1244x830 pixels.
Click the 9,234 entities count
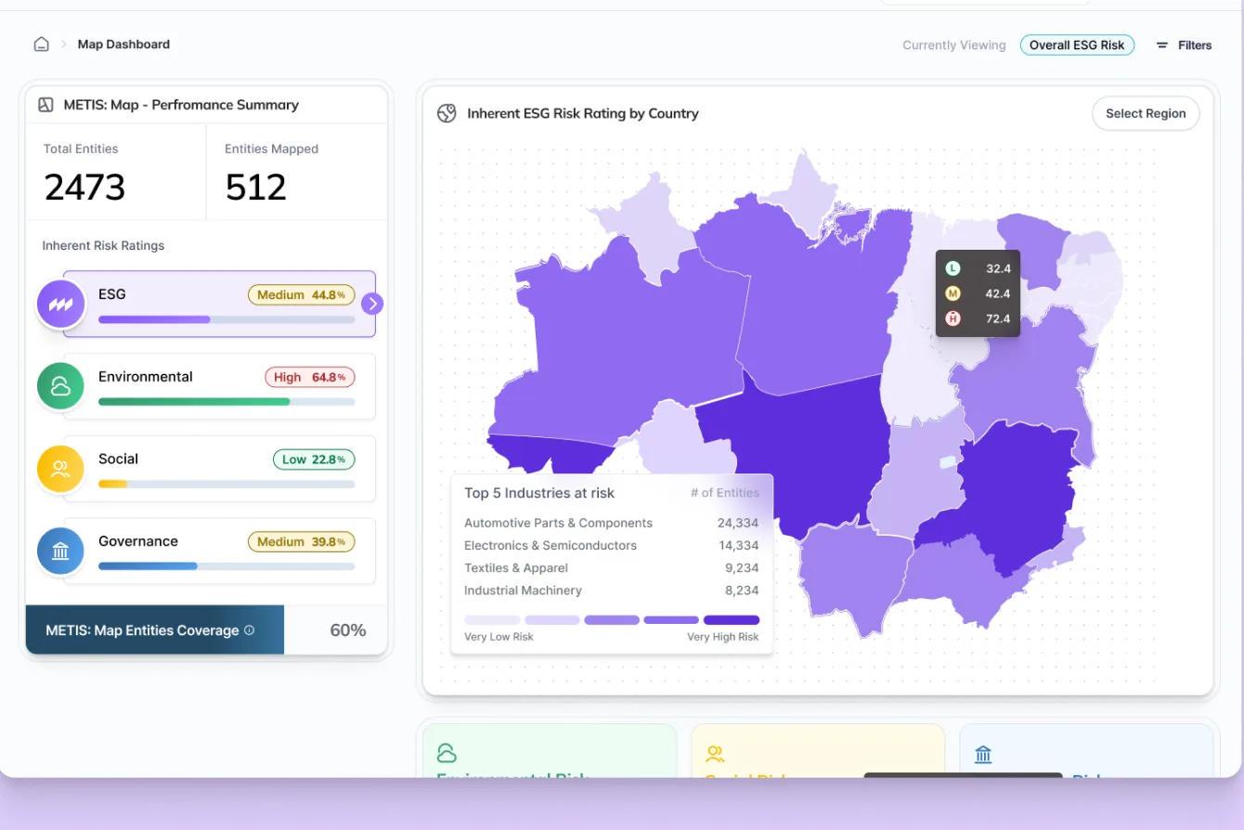point(742,568)
